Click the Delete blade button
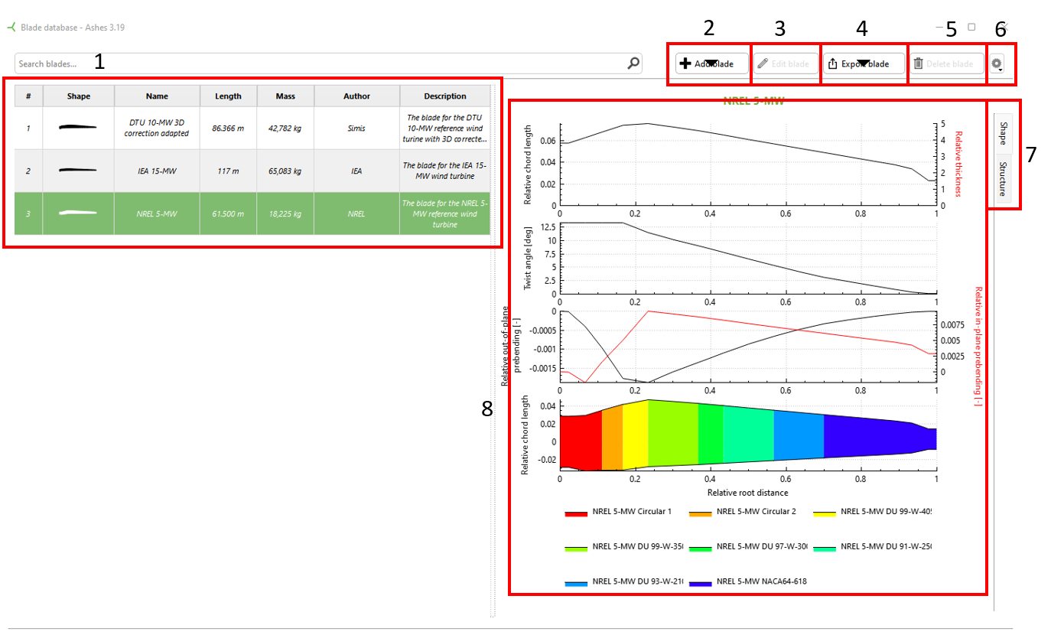Viewport: 1051px width, 635px height. point(946,64)
